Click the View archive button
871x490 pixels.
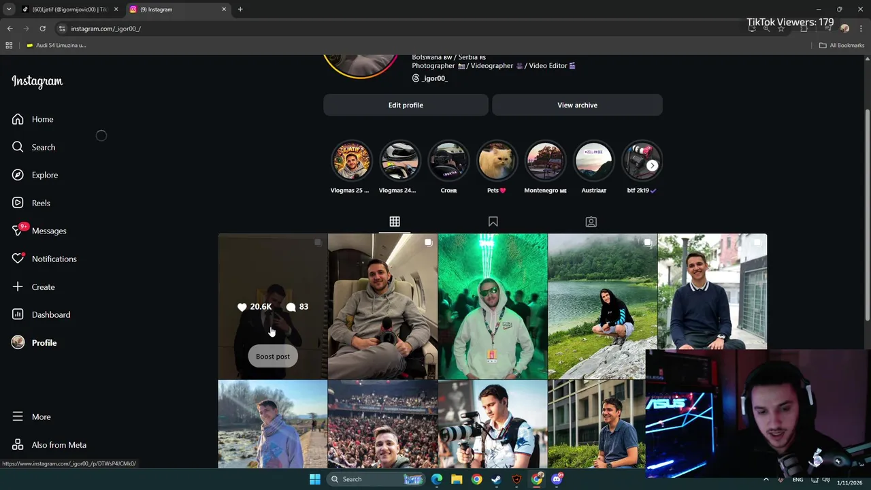click(577, 105)
